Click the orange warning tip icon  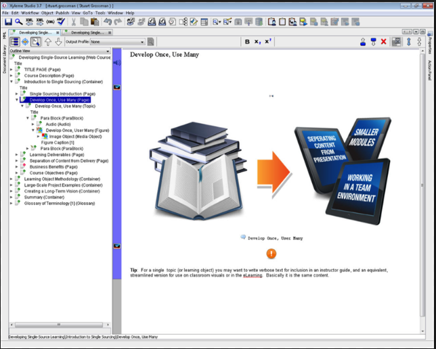271,254
